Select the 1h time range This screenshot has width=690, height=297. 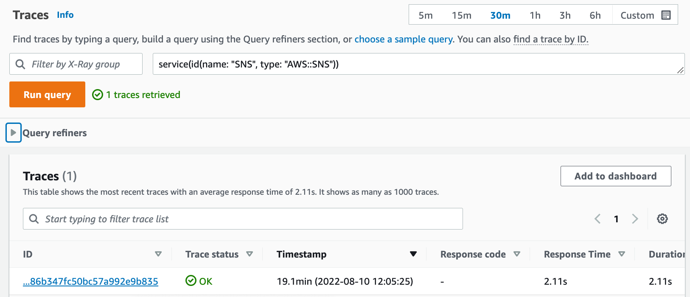[535, 15]
